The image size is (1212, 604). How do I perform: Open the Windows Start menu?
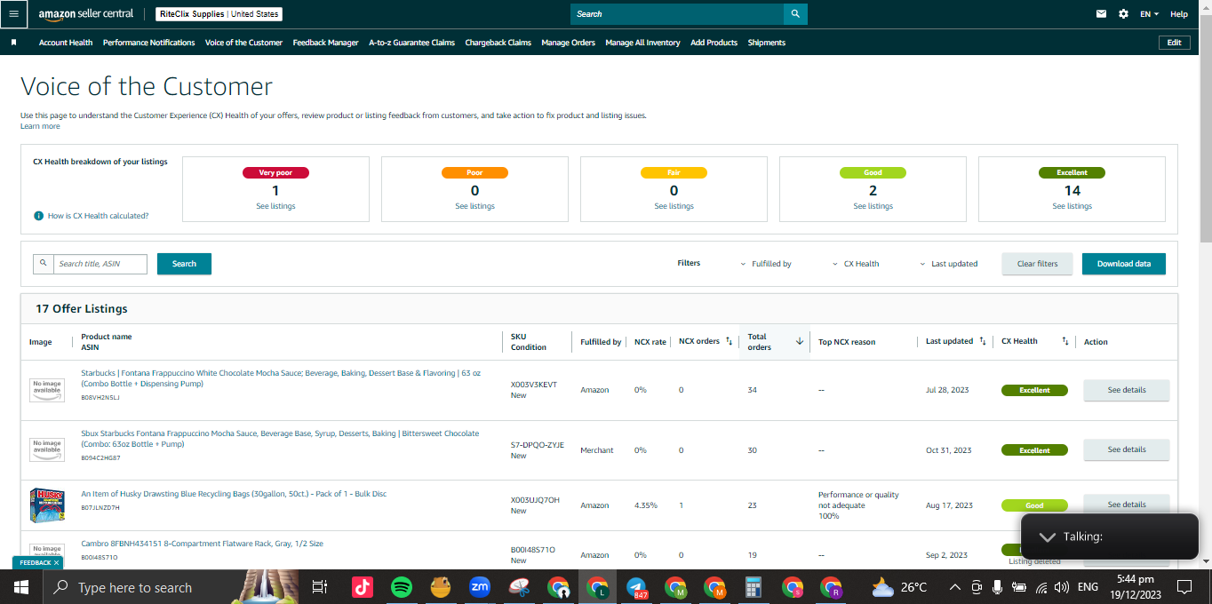(20, 587)
